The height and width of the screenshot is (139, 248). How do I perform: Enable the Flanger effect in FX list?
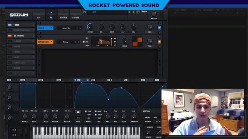click(x=10, y=41)
